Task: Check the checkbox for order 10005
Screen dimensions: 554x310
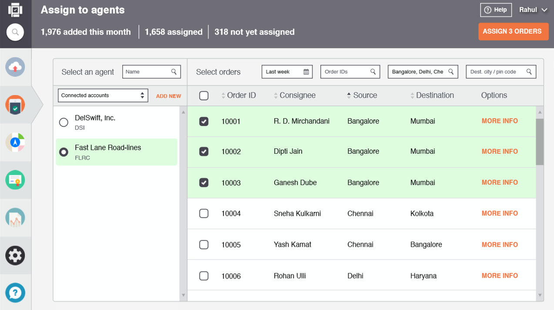Action: 204,245
